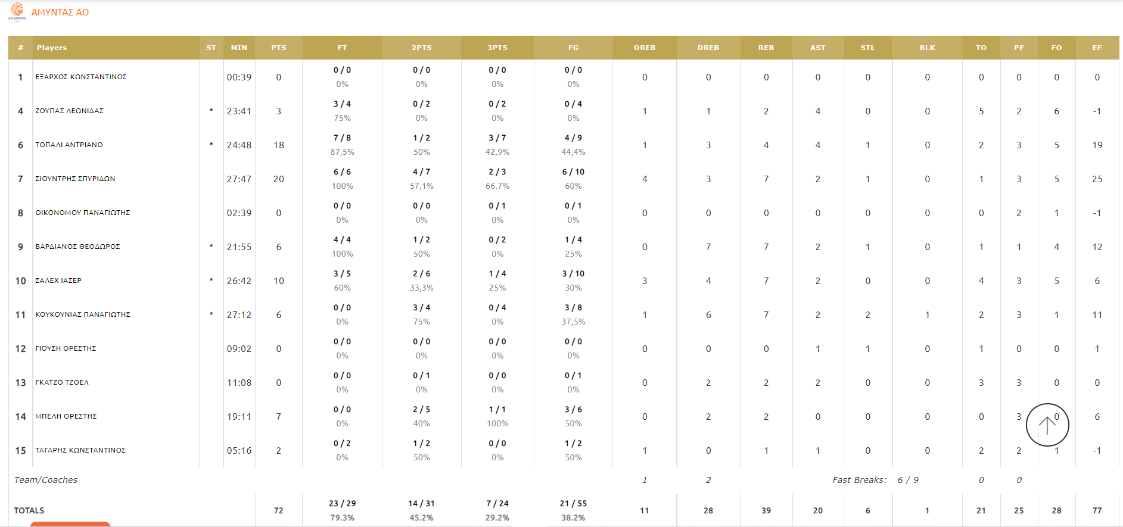Screen dimensions: 1123x527
Task: Open player ΤΟΠΑΛΙ ΑΝΤΡΙΑΝΟ
Action: [69, 145]
